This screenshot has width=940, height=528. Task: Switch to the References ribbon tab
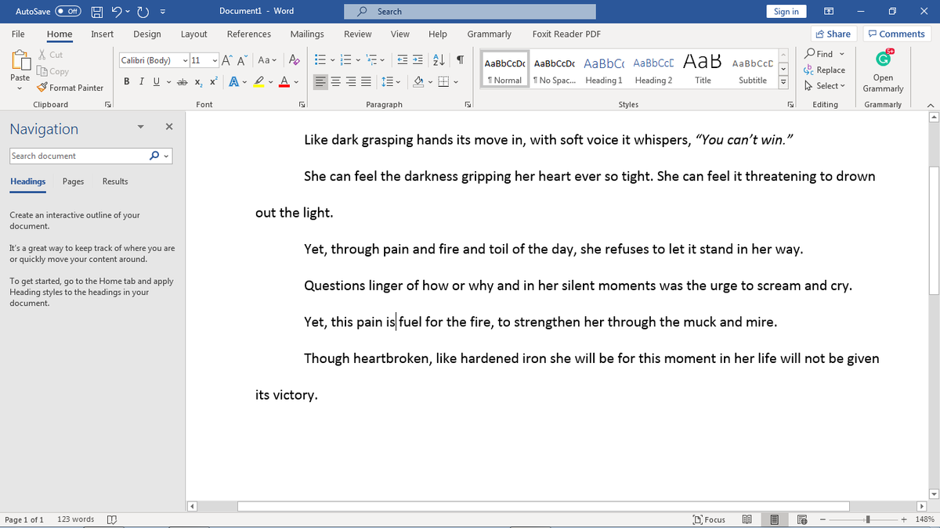click(x=248, y=34)
